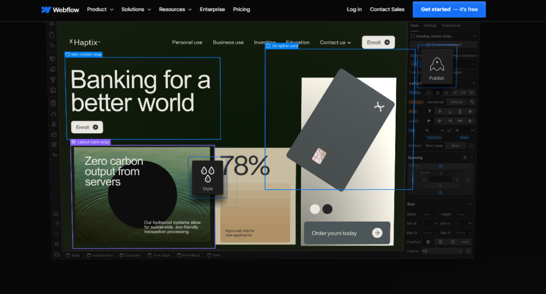This screenshot has width=546, height=294.
Task: Open the Navigator panel icon
Action: click(x=52, y=46)
